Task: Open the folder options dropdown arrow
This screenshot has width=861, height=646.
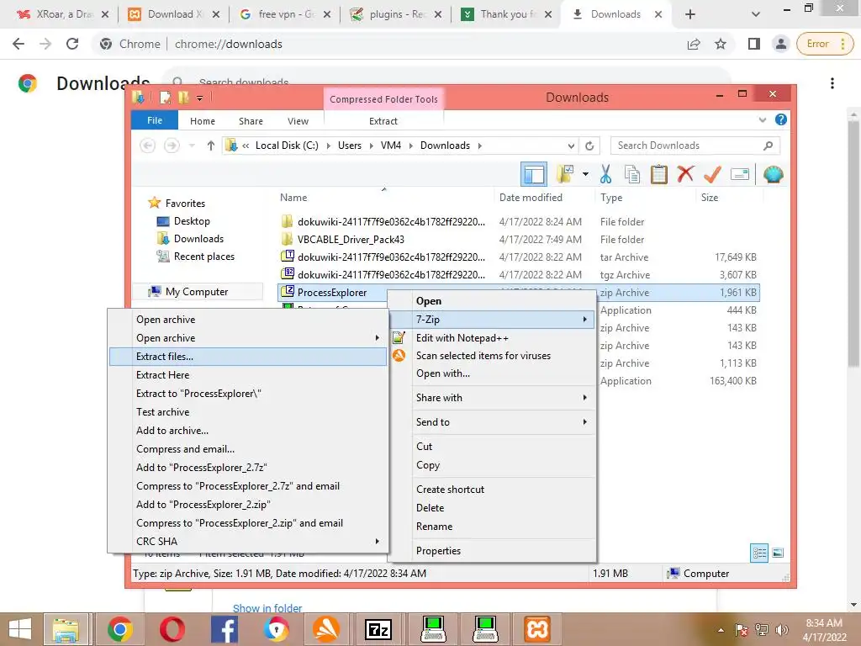Action: [x=585, y=175]
